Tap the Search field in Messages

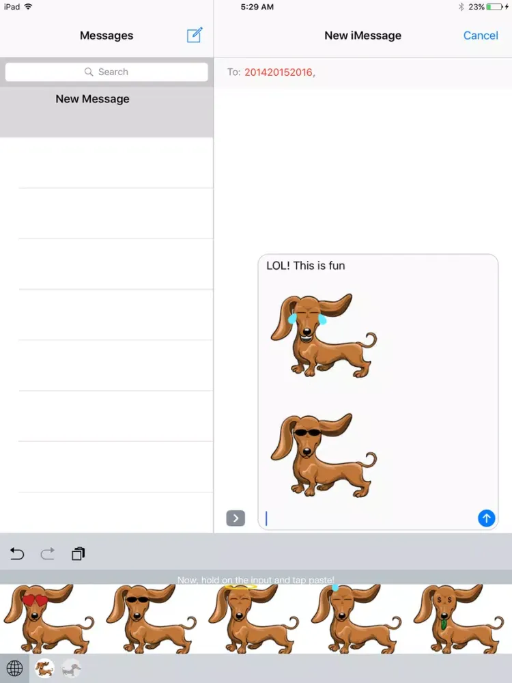[106, 72]
